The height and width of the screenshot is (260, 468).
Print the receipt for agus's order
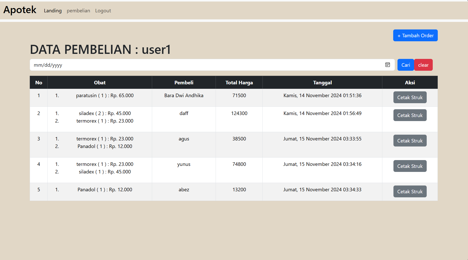pyautogui.click(x=410, y=141)
